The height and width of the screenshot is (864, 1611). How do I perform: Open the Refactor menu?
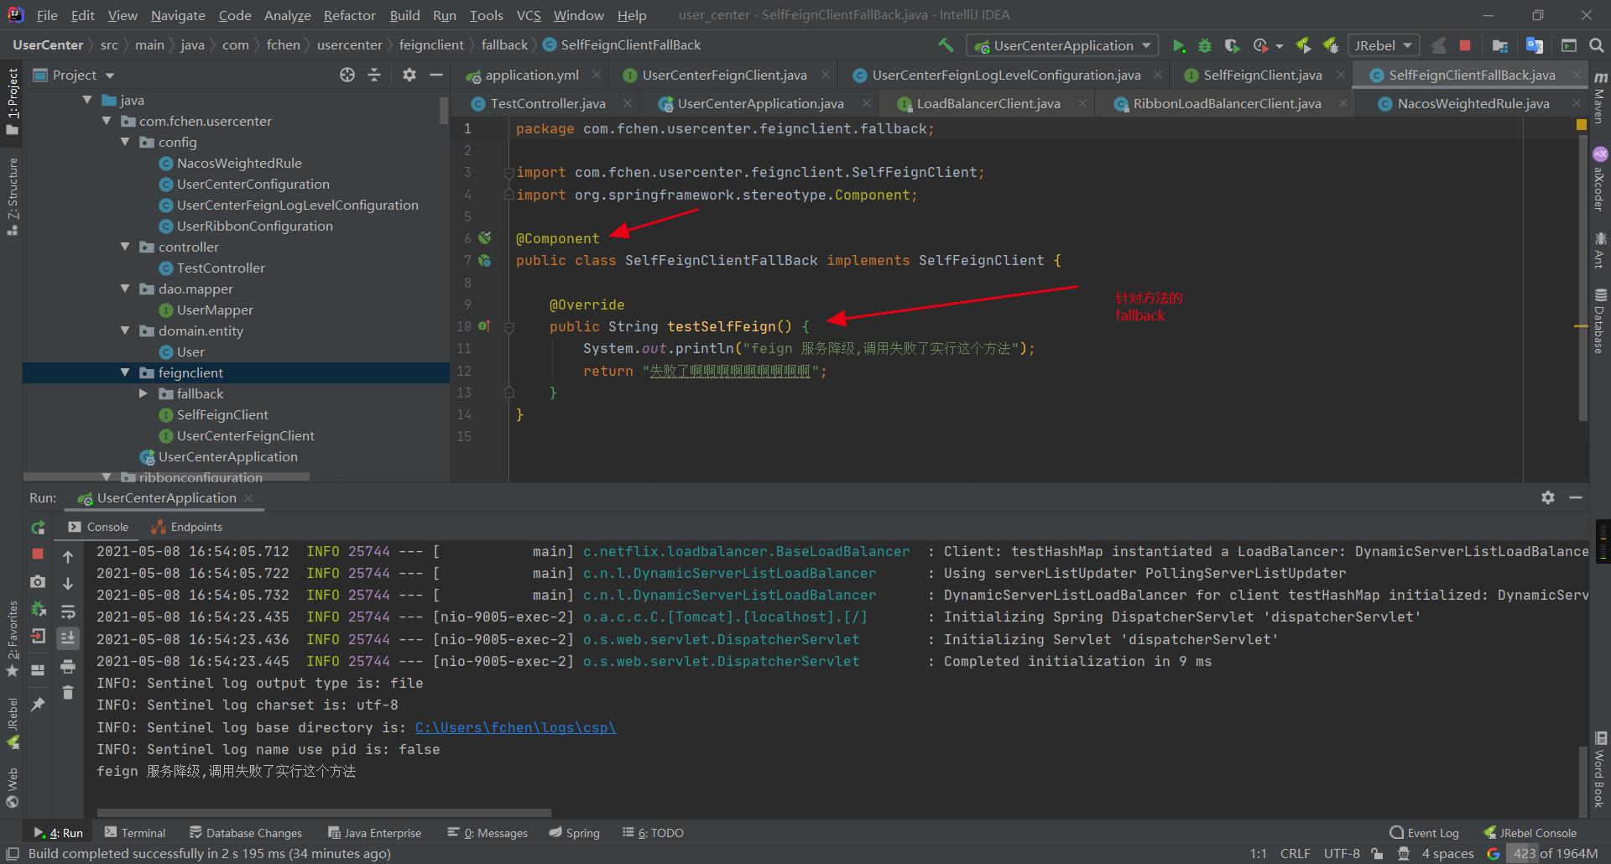349,15
